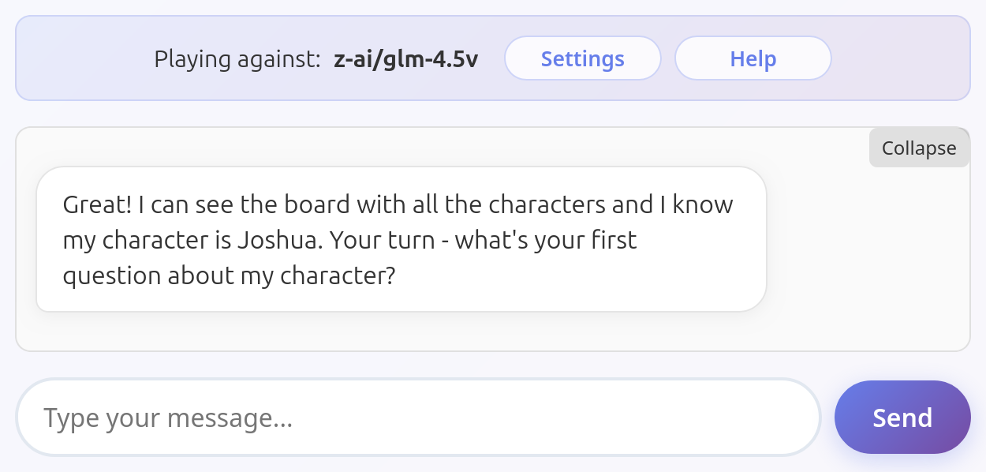
Task: Click the word "characters" in the first line
Action: (547, 204)
